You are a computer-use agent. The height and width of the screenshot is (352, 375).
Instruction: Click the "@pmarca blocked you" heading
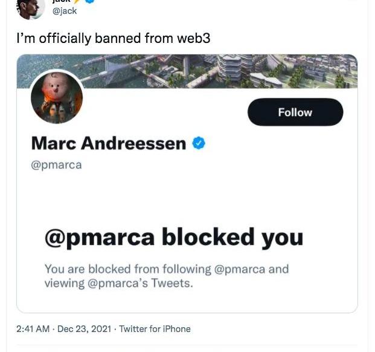pyautogui.click(x=173, y=238)
